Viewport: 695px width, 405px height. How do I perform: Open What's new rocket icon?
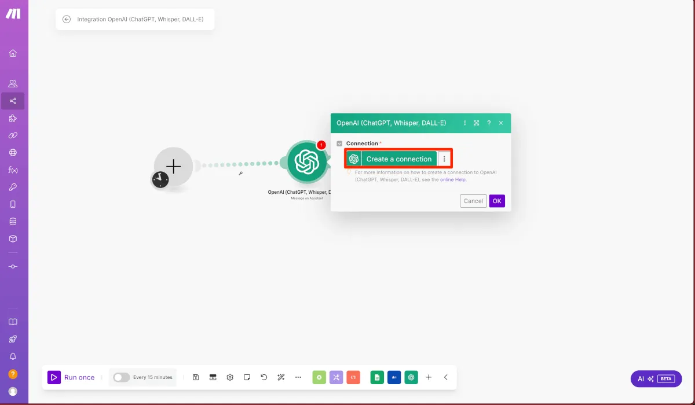(13, 339)
